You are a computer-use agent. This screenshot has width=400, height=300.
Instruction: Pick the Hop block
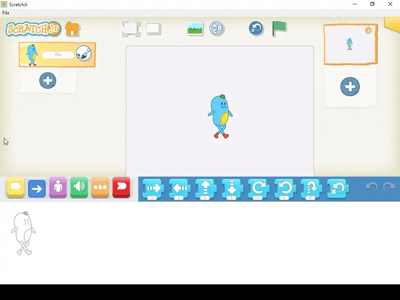[x=311, y=189]
